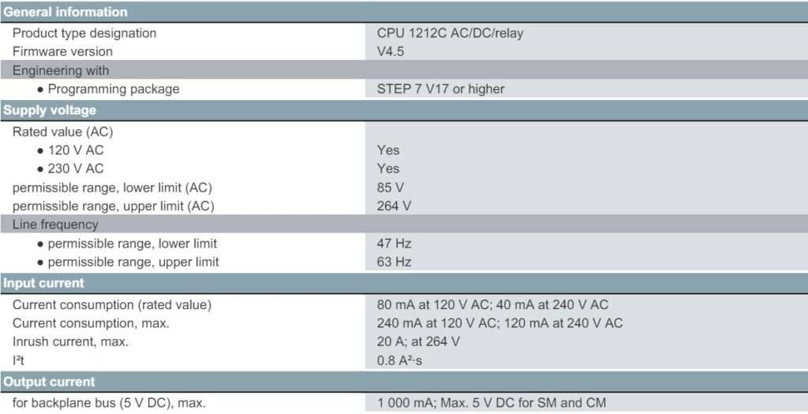Viewport: 808px width, 414px height.
Task: Click the Line frequency subheading row
Action: coord(404,225)
